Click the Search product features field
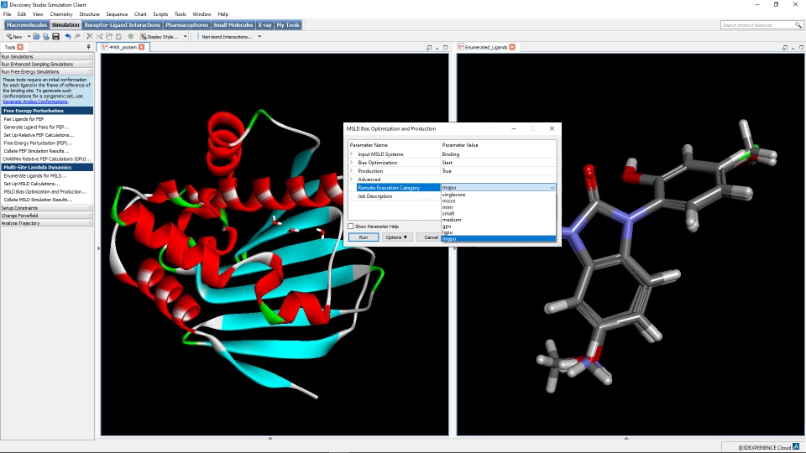Viewport: 806px width, 453px height. pyautogui.click(x=757, y=24)
